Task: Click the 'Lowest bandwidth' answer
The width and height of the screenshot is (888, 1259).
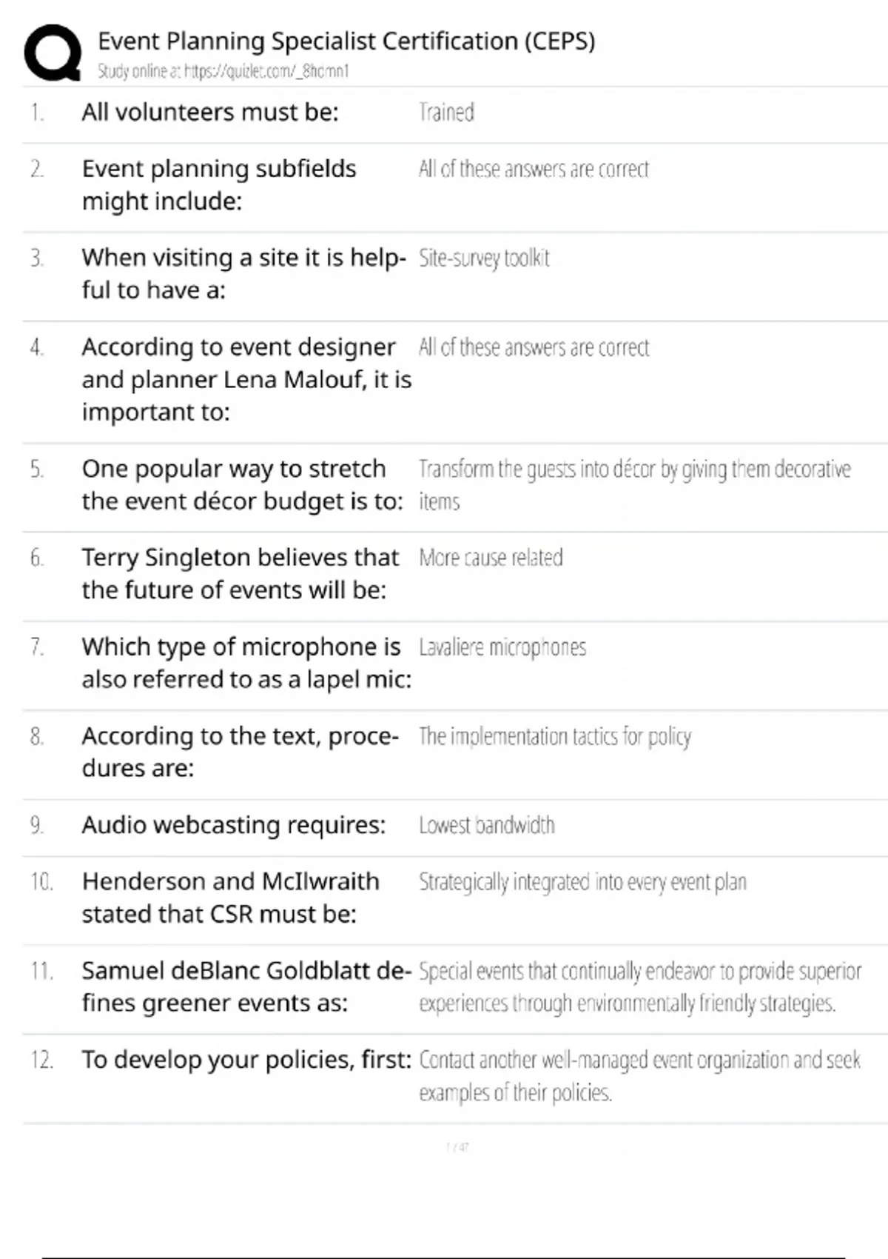Action: [486, 825]
